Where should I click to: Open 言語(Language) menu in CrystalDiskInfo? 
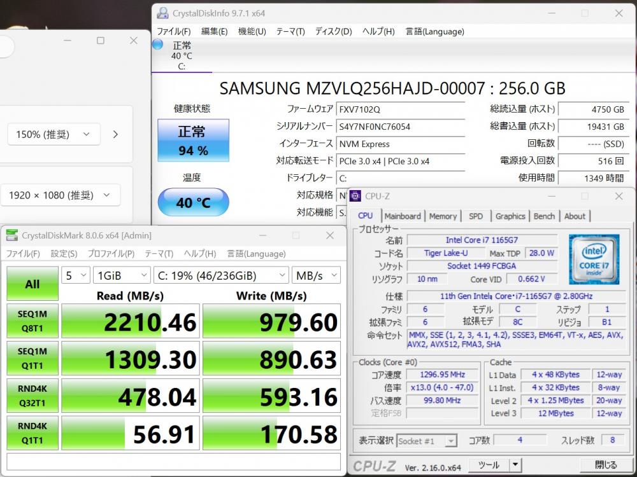tap(434, 32)
